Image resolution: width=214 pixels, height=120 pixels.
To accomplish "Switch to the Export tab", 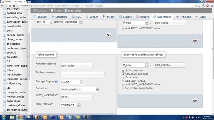I will click(x=125, y=17).
